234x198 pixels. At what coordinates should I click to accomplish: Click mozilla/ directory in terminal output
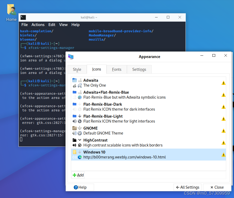pyautogui.click(x=97, y=40)
